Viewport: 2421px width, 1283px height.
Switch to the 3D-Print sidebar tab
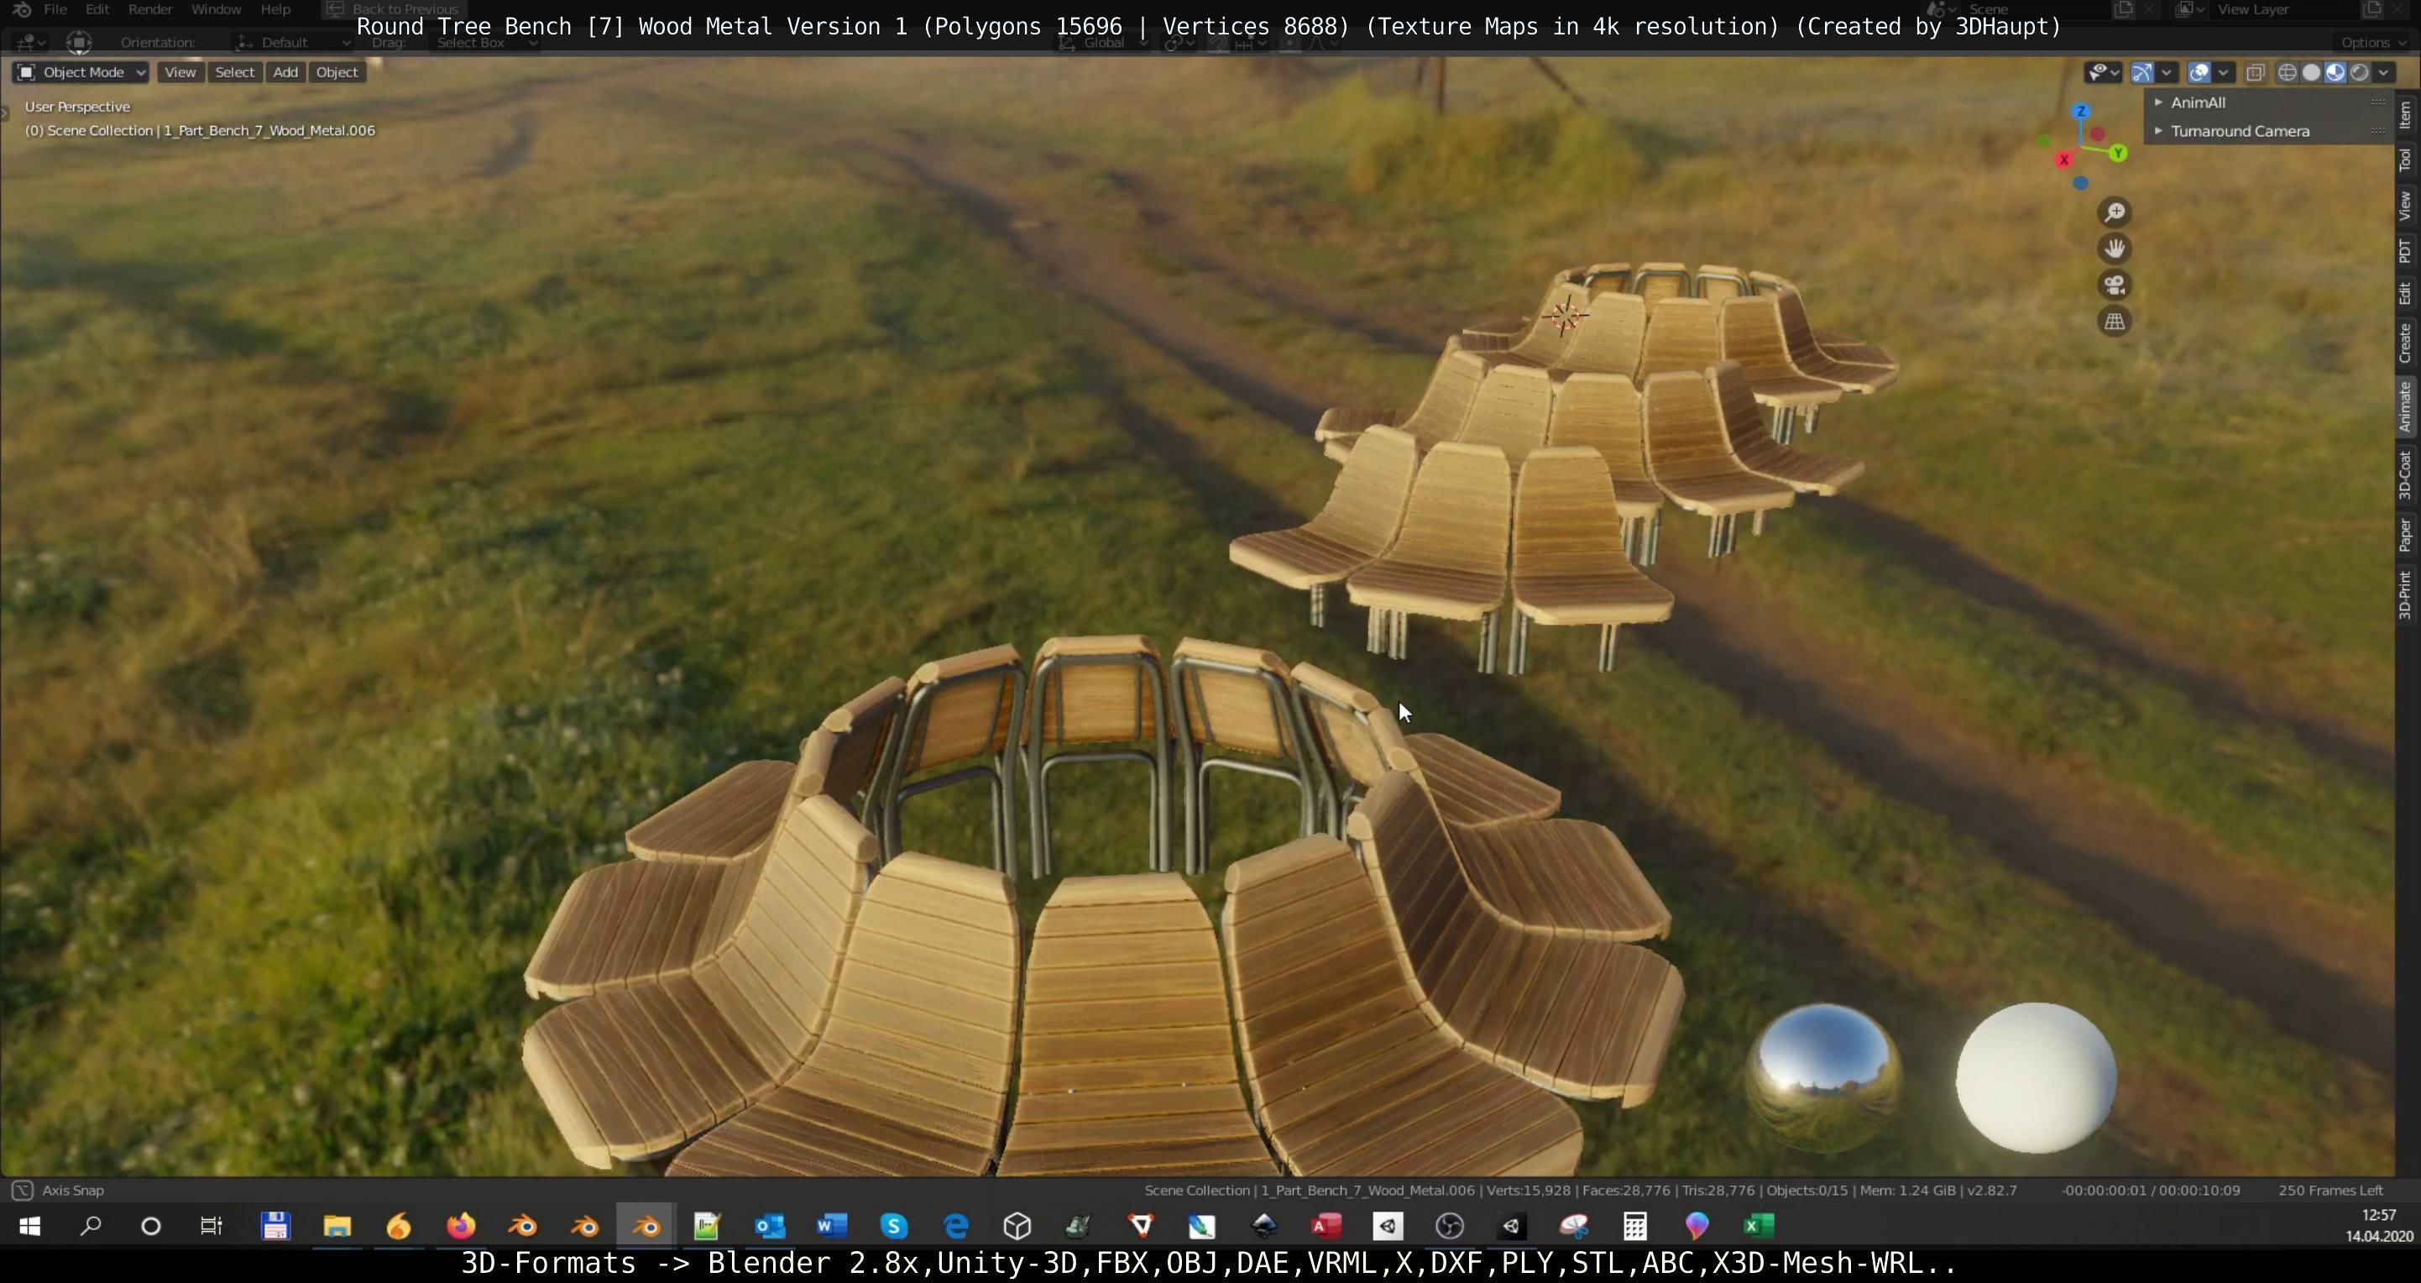2404,594
